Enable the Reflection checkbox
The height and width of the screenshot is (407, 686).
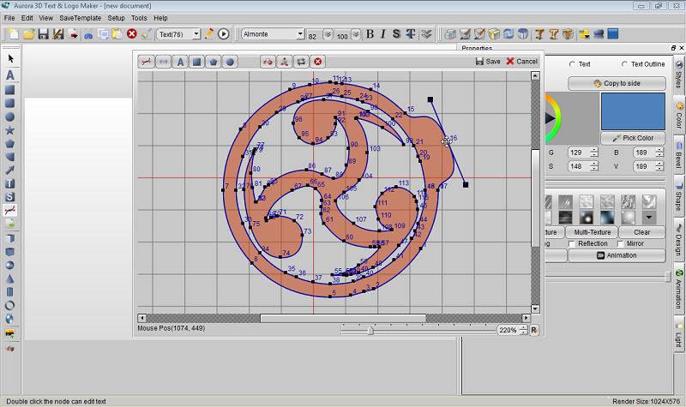(x=571, y=243)
